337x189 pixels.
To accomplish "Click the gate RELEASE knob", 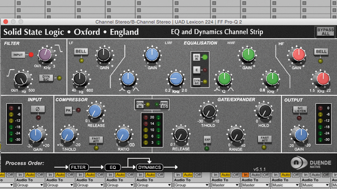I will (x=181, y=135).
